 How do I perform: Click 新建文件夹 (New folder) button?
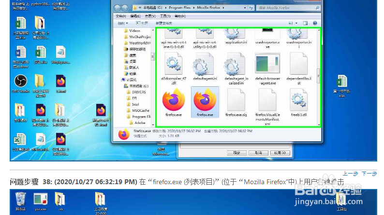point(164,23)
